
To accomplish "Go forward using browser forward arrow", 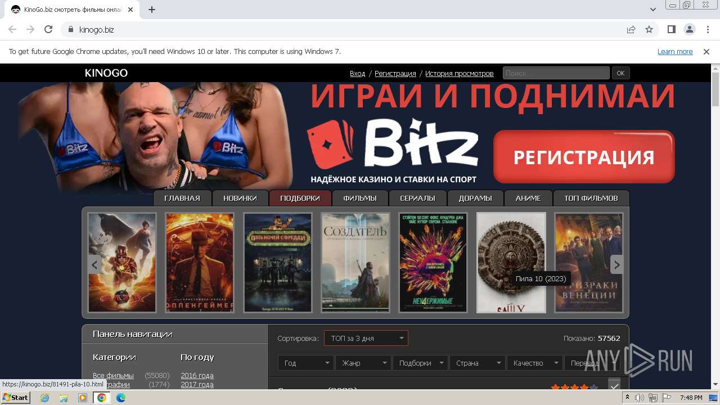I will pyautogui.click(x=30, y=29).
